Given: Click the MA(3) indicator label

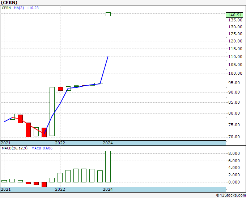Looking at the screenshot, I should pyautogui.click(x=19, y=8).
